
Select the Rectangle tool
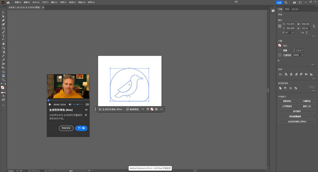tap(3, 28)
